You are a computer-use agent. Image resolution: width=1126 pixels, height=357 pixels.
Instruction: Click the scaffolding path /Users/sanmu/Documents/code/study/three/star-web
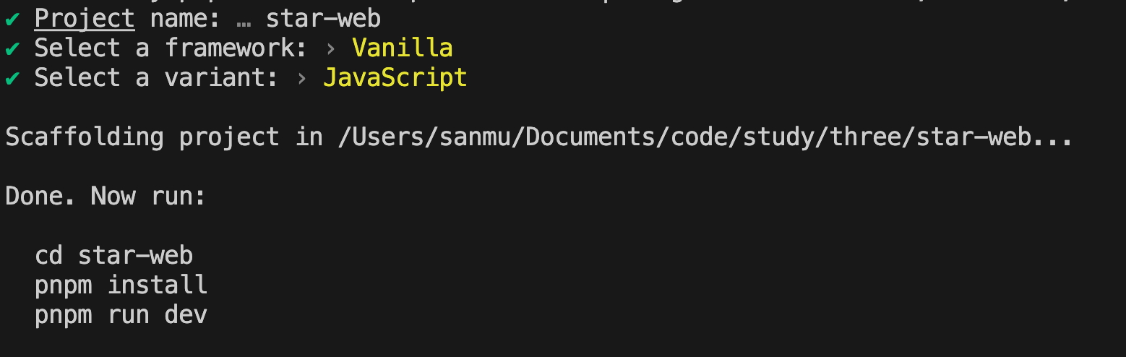[x=684, y=137]
